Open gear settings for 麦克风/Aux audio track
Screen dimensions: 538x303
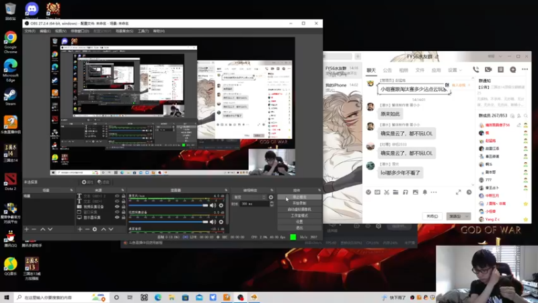[x=221, y=205]
